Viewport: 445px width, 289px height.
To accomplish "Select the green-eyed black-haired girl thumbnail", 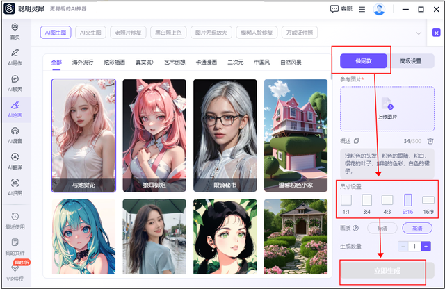I will [x=225, y=236].
